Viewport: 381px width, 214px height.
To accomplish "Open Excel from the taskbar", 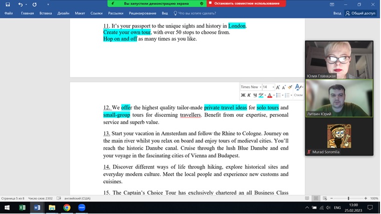I will [22, 207].
